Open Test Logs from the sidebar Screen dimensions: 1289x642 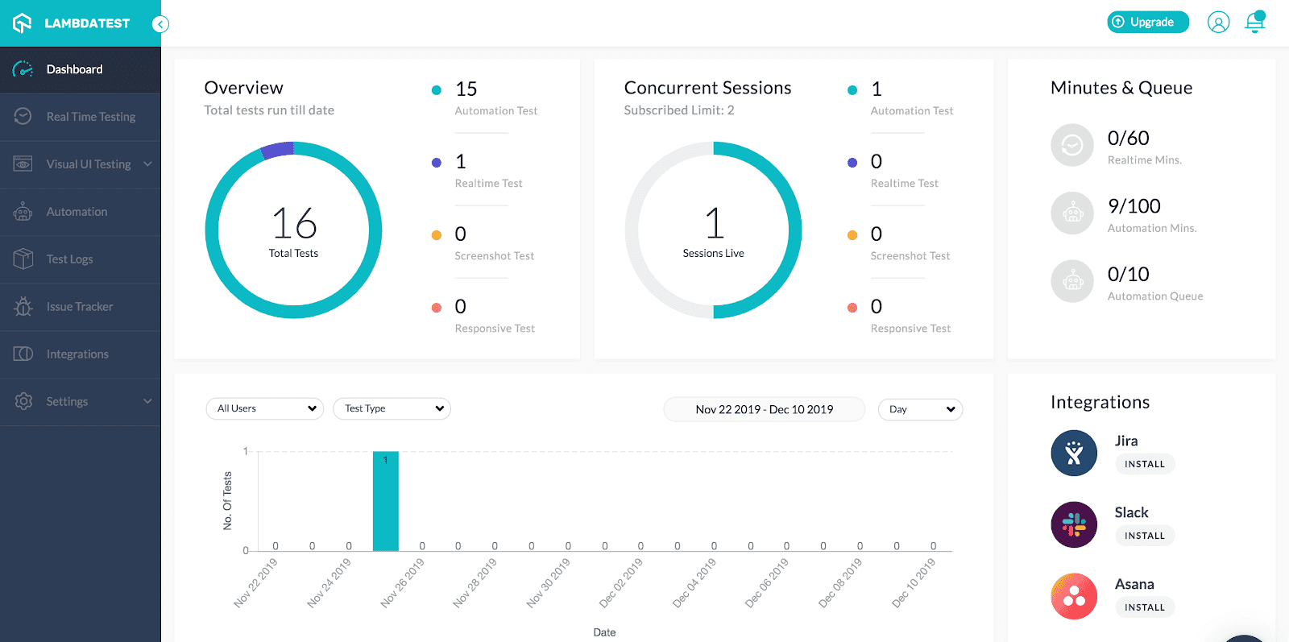69,259
